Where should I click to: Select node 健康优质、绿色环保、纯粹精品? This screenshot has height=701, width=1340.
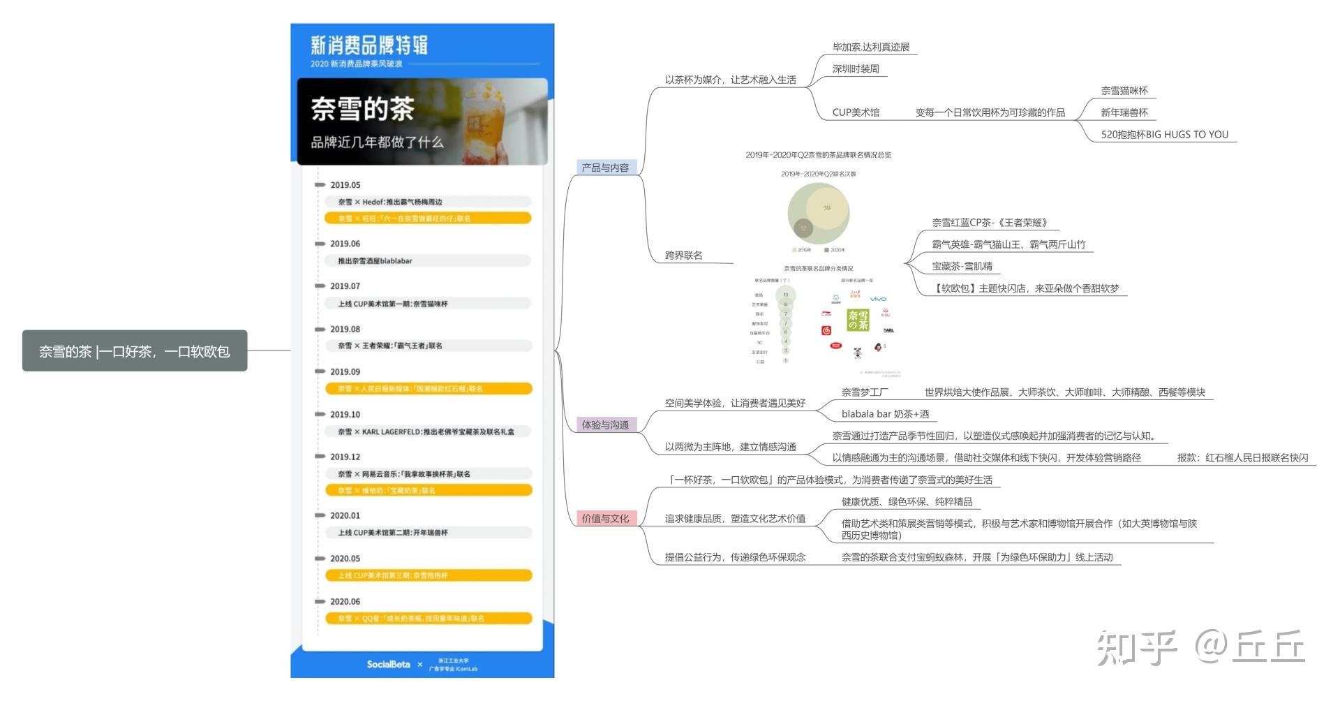[x=907, y=501]
